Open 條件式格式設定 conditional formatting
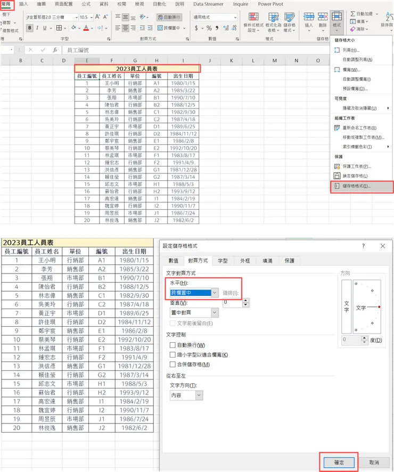Image resolution: width=394 pixels, height=472 pixels. 253,22
